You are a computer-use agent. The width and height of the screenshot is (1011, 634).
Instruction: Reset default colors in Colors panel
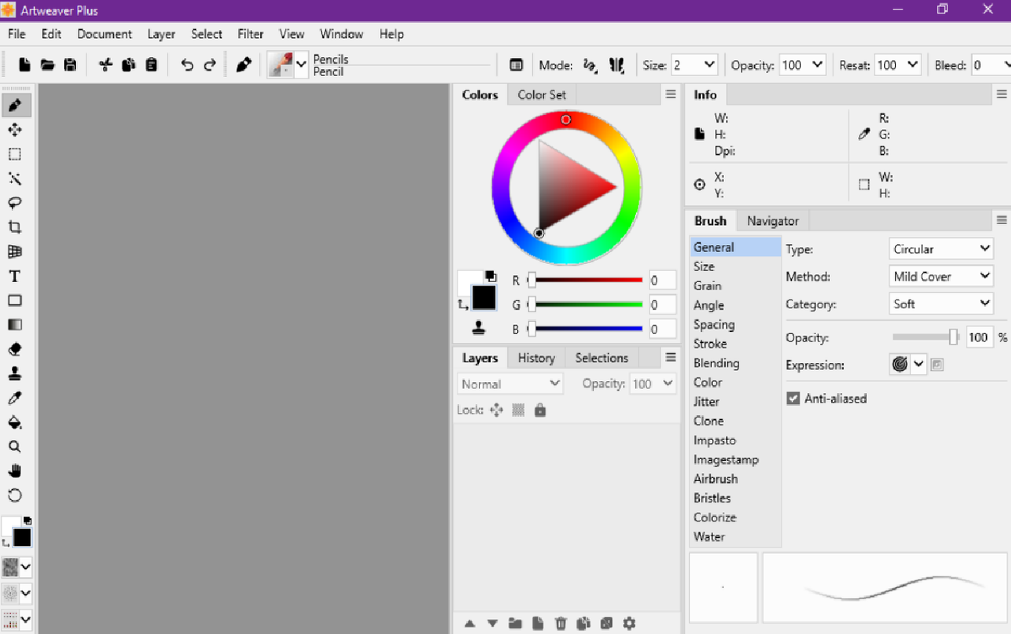(491, 276)
